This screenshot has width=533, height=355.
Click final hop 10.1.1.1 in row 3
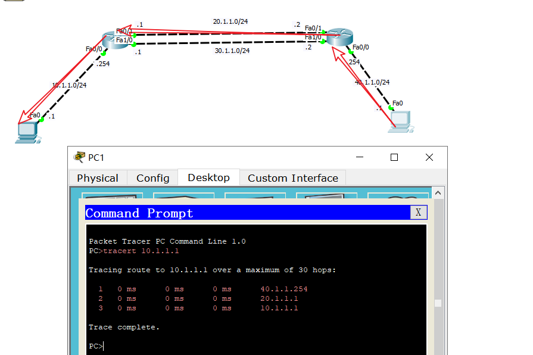pos(279,308)
